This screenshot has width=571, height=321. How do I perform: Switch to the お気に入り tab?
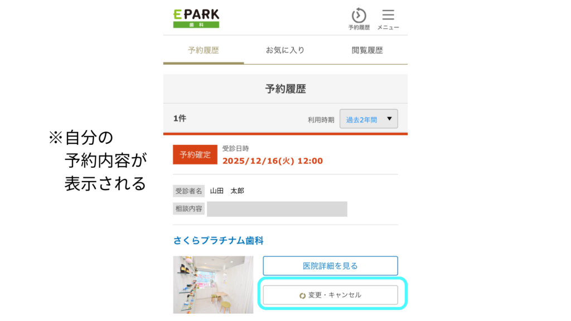pos(285,50)
